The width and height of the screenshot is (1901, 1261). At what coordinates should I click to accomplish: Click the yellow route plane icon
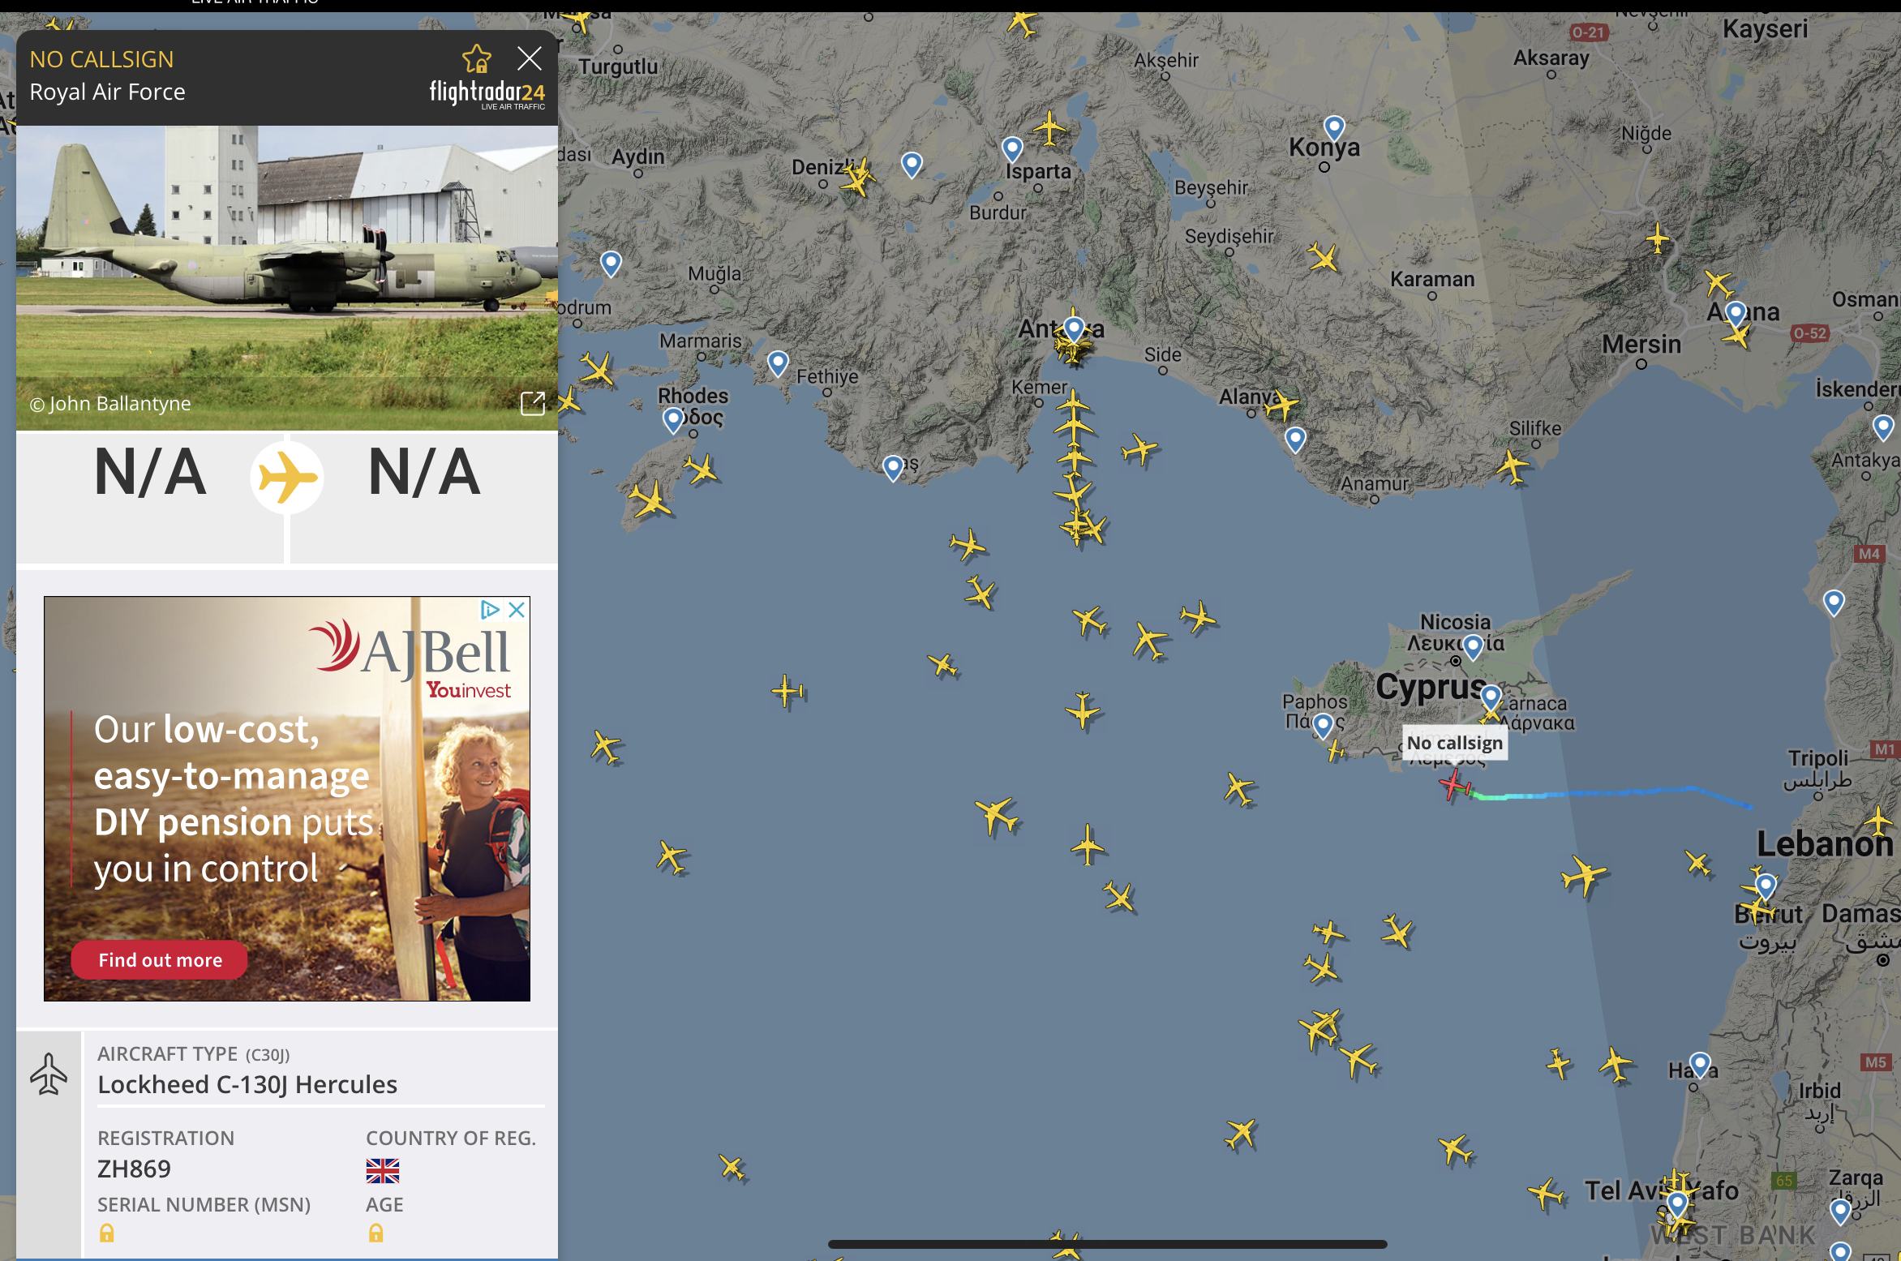coord(286,477)
